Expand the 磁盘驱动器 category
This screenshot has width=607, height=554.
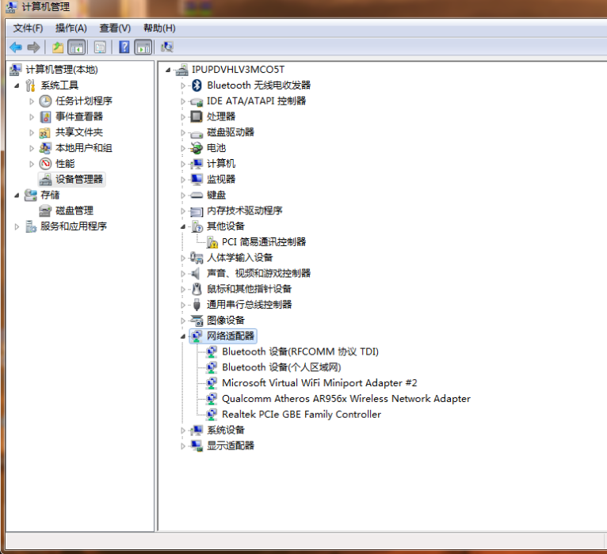pos(183,133)
